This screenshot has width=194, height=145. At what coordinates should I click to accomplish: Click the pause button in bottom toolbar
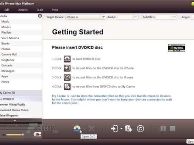coord(163,129)
